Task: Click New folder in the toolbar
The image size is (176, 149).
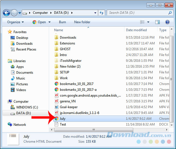Action: point(82,22)
